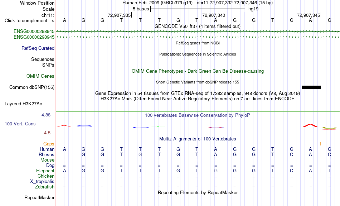The width and height of the screenshot is (340, 206).
Task: Click the Layered H3K27Ac track label
Action: coord(23,104)
